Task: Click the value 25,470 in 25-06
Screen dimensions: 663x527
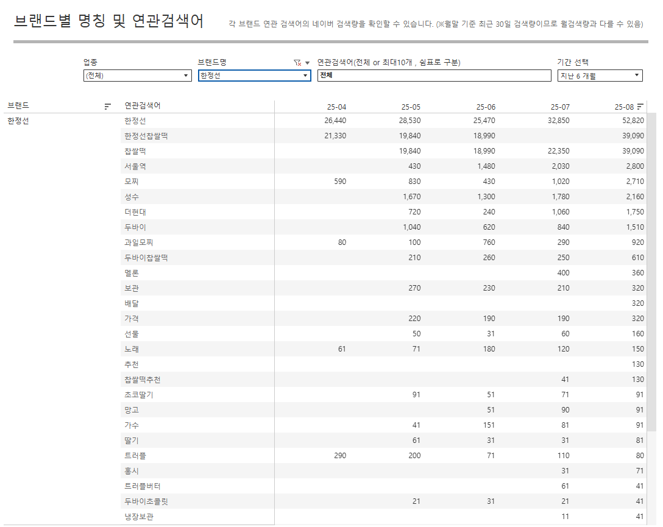Action: click(484, 121)
